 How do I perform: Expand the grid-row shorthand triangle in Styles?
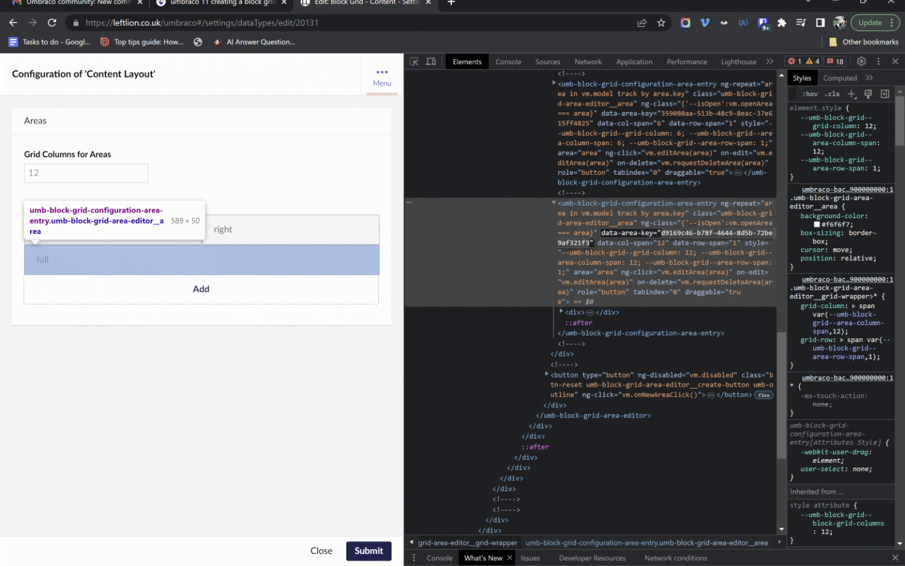click(842, 340)
